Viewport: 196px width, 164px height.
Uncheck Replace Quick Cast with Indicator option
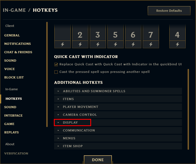tap(56, 64)
